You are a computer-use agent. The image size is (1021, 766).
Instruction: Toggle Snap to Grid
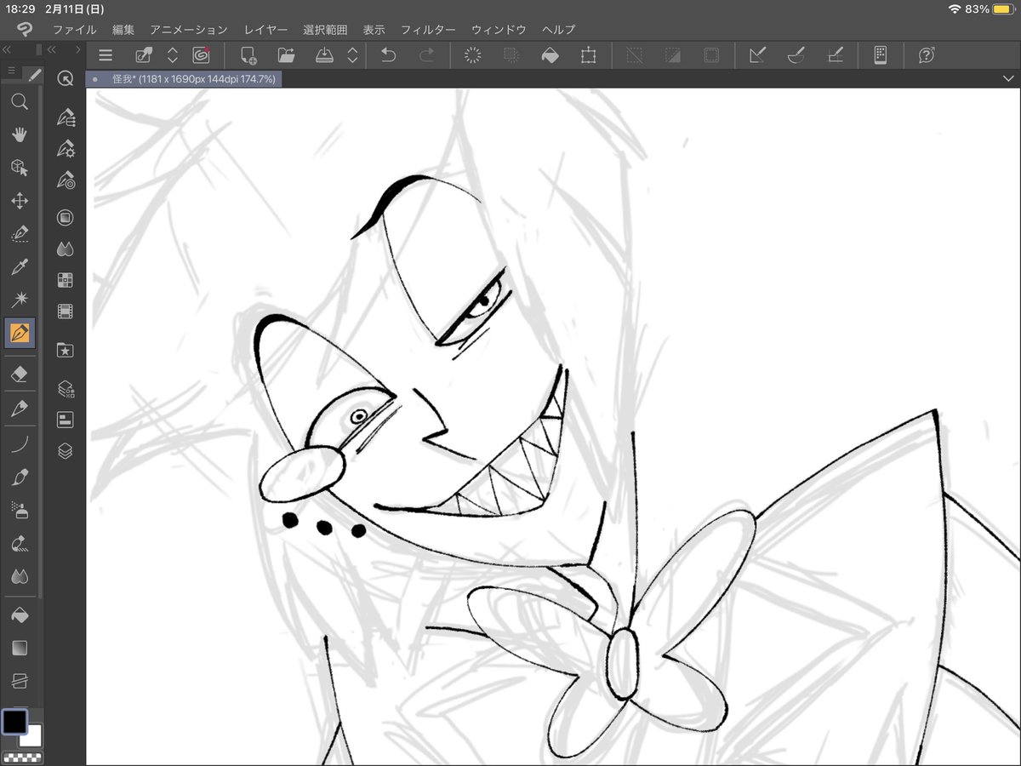coord(836,55)
